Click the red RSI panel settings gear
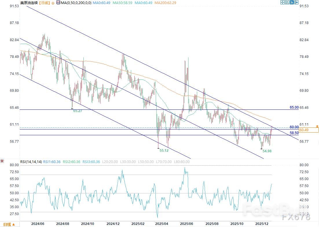This screenshot has width=319, height=227. coord(2,161)
